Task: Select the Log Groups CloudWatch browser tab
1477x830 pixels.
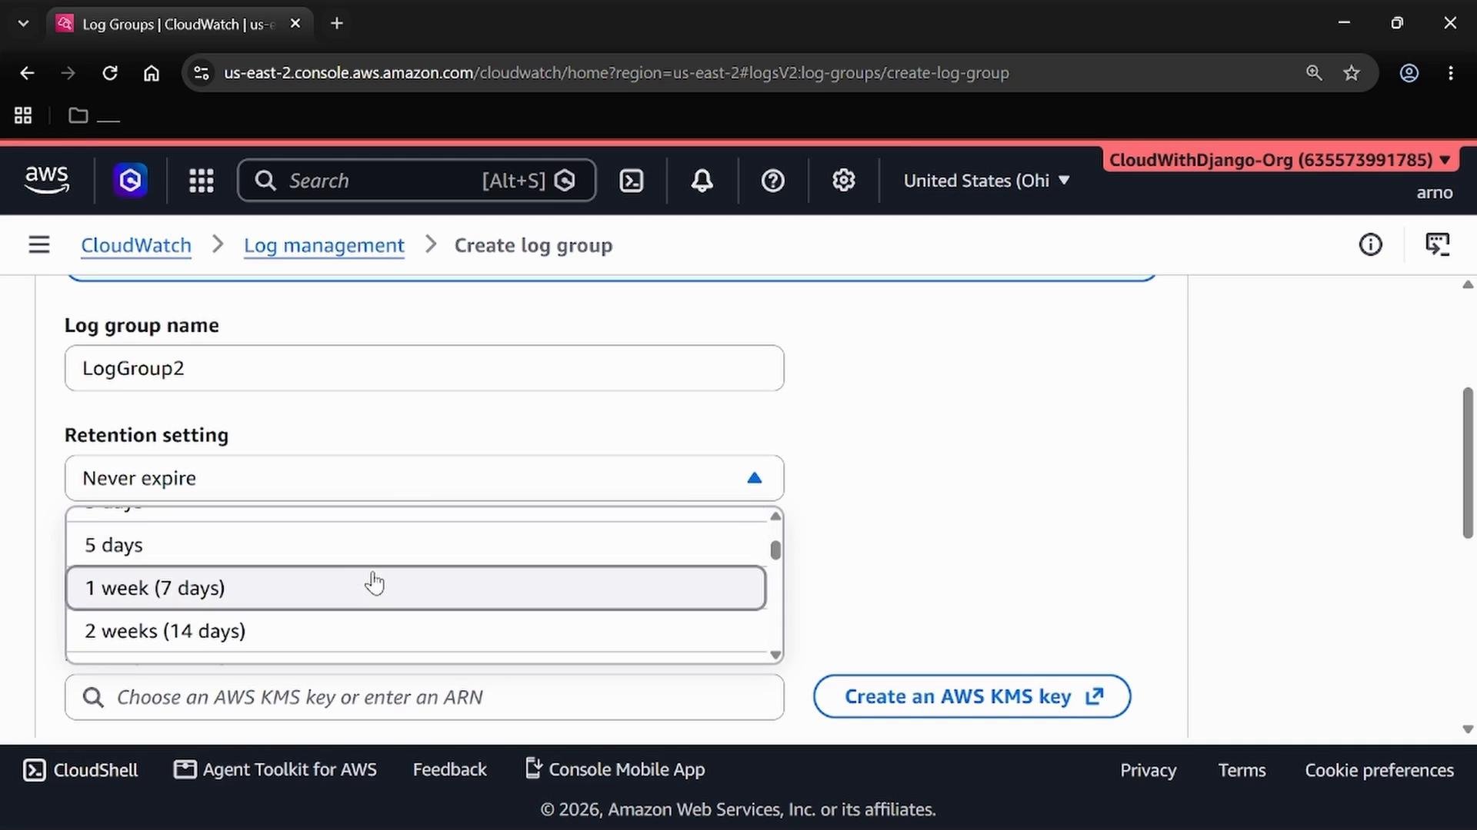Action: coord(178,24)
